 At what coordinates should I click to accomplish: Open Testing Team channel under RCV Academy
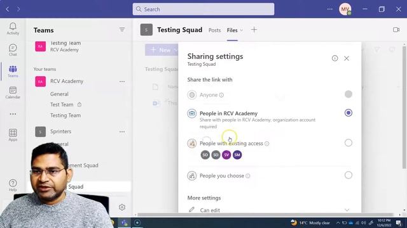(66, 115)
